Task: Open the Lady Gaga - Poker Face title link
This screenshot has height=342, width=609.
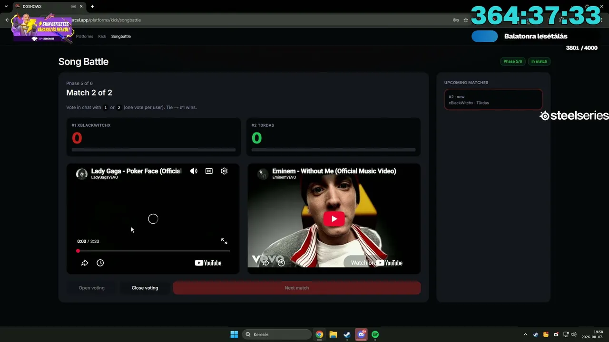Action: click(x=136, y=171)
